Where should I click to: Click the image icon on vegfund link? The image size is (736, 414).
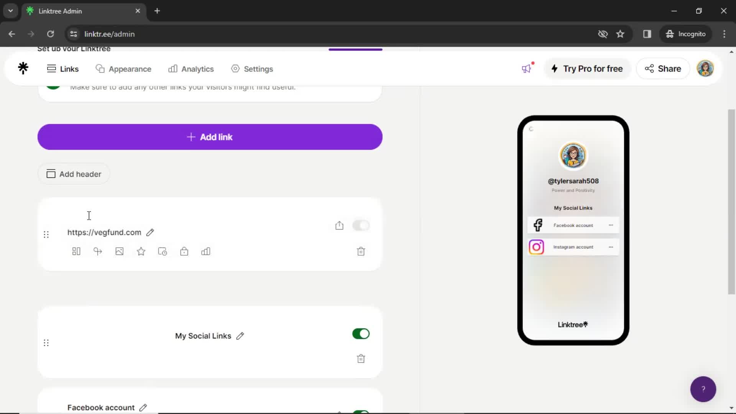[119, 251]
